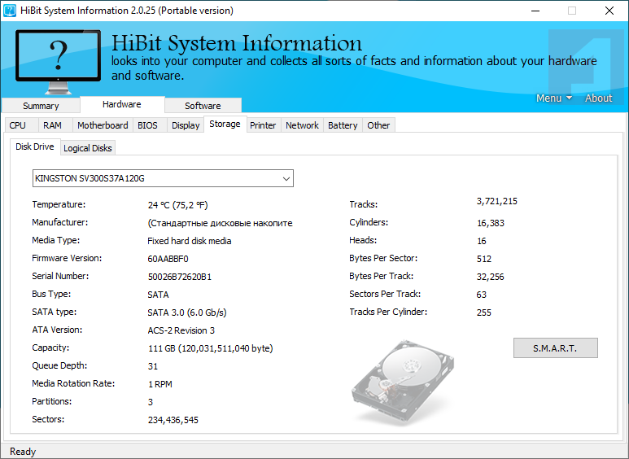Open the Printer tab
The width and height of the screenshot is (629, 459).
[x=263, y=125]
